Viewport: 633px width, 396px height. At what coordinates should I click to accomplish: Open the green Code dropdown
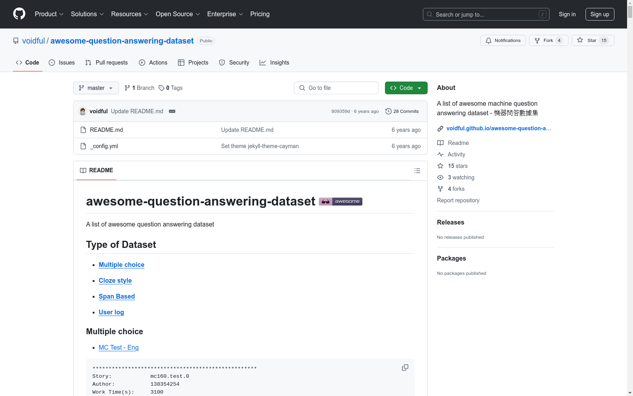406,88
